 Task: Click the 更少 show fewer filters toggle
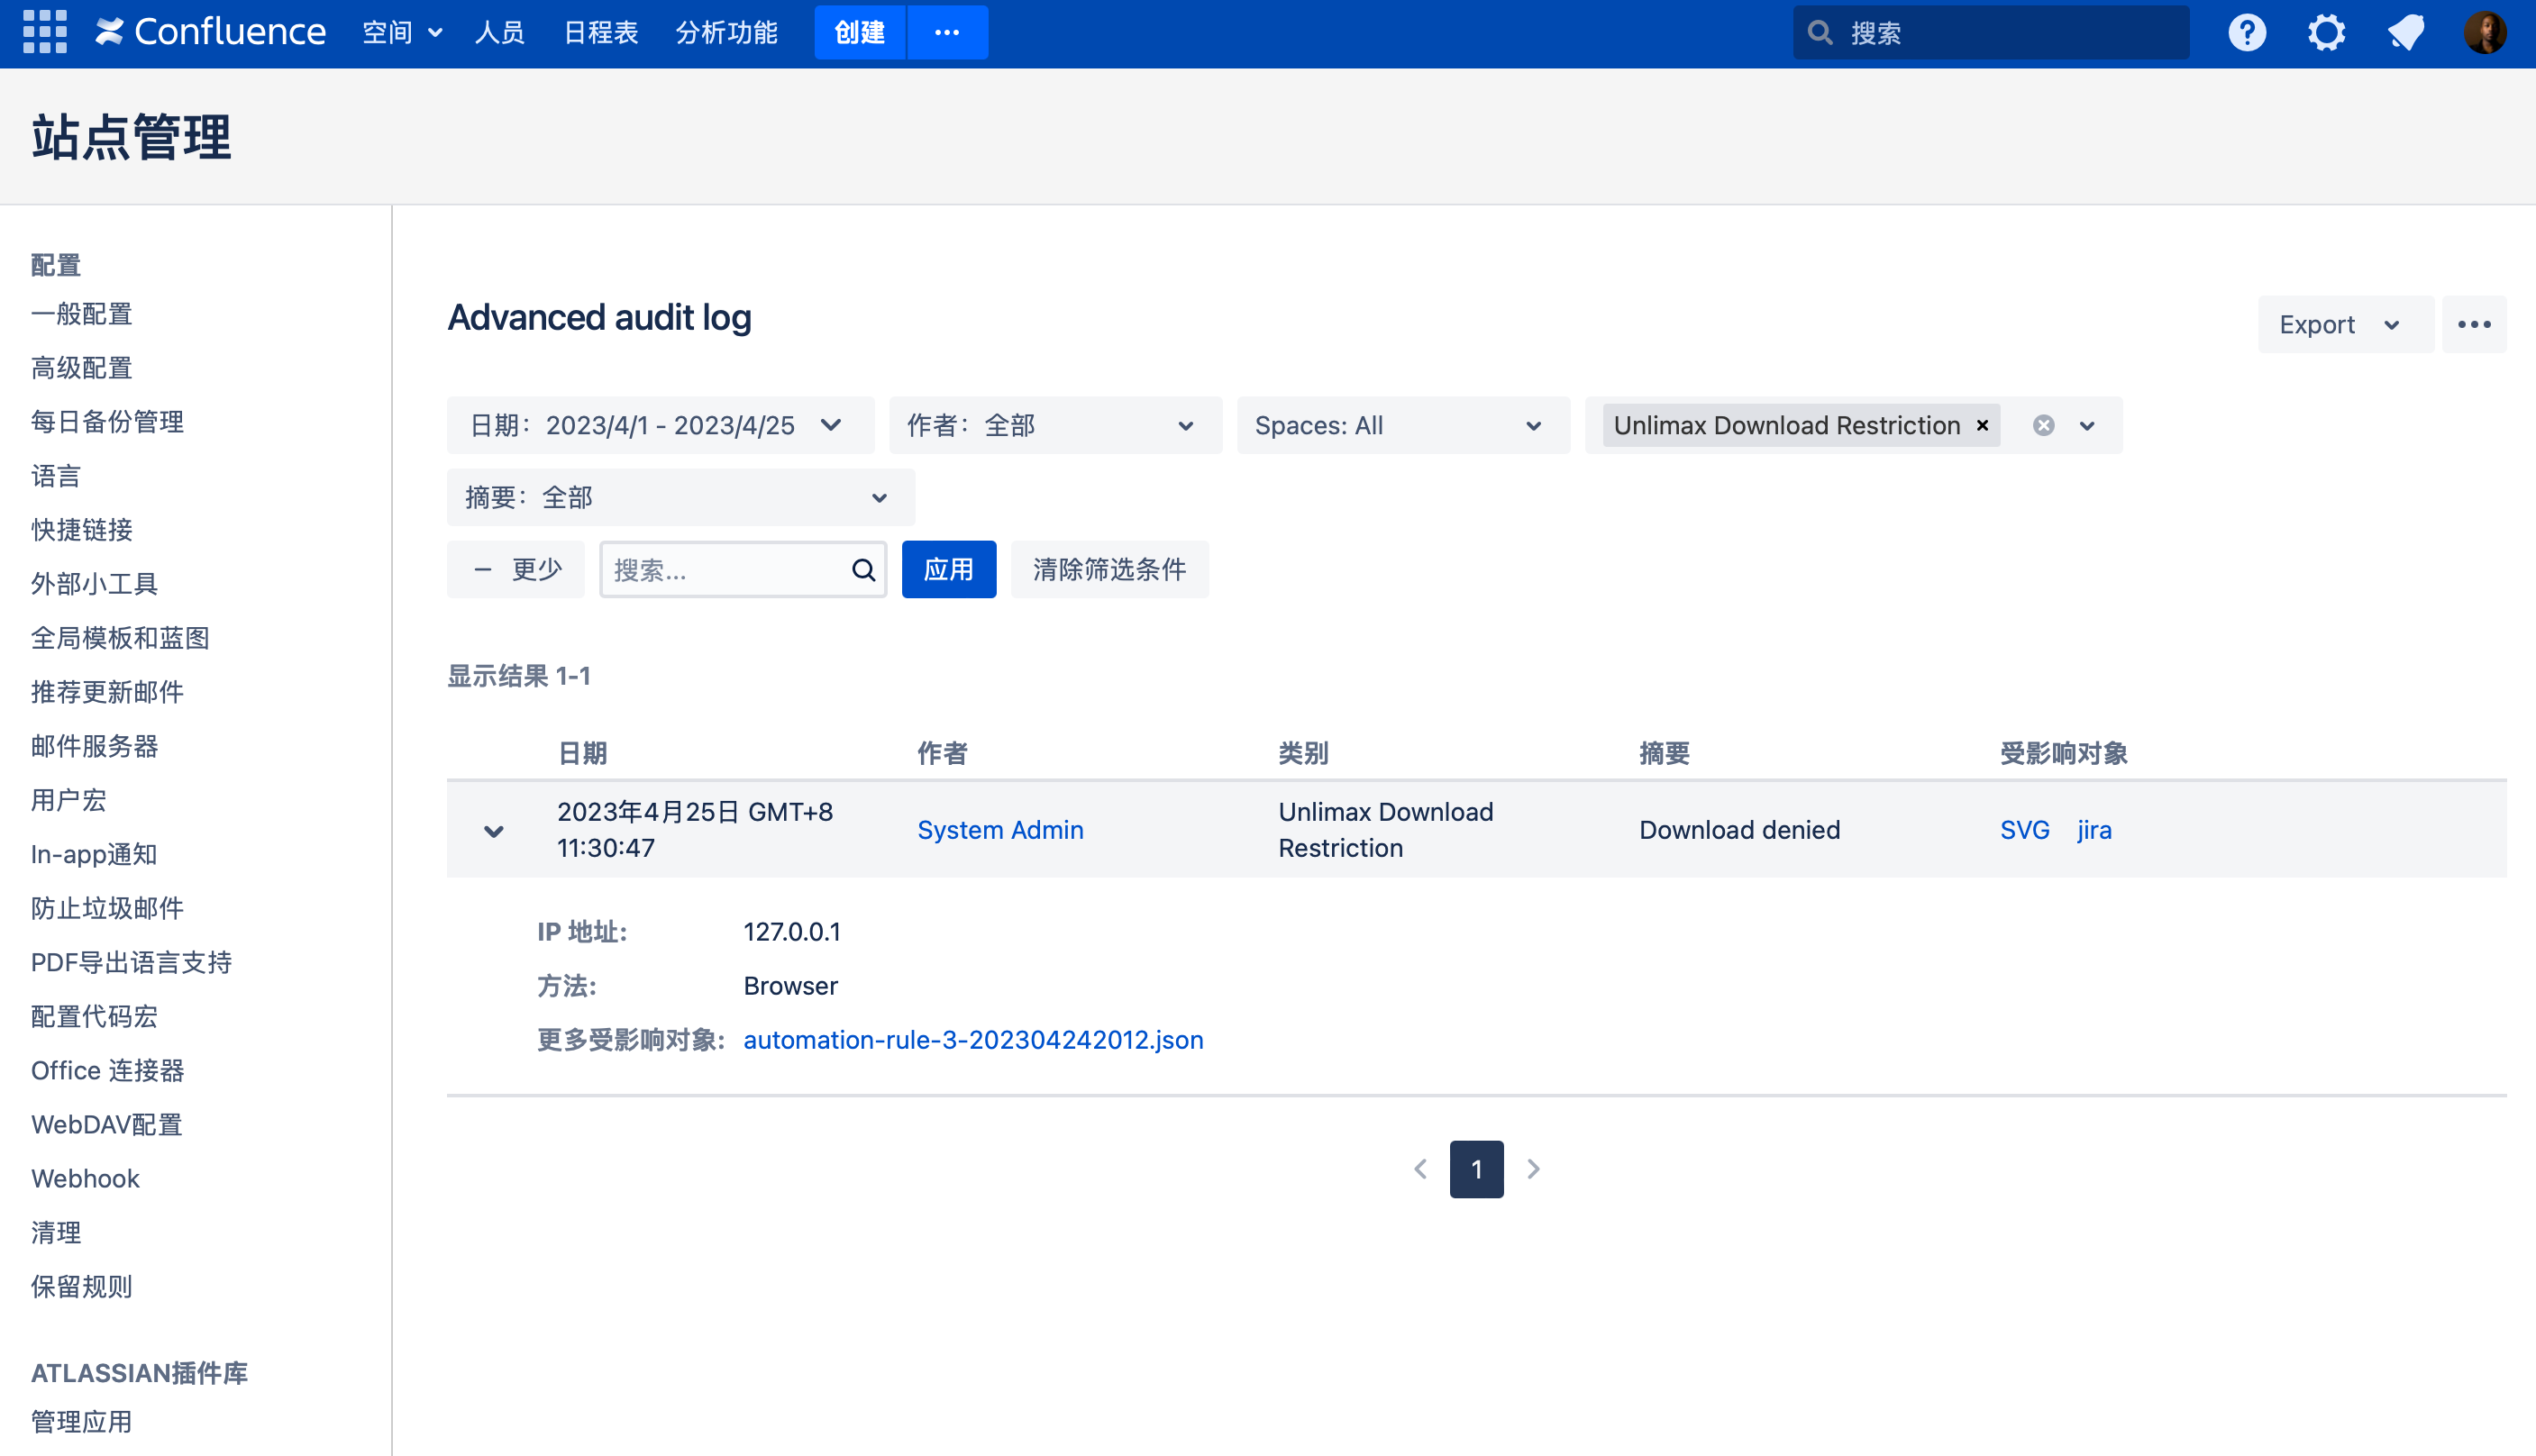pyautogui.click(x=516, y=569)
